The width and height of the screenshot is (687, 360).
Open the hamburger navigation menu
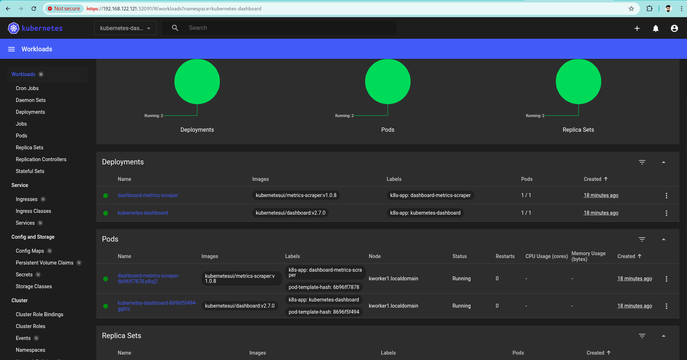[11, 49]
